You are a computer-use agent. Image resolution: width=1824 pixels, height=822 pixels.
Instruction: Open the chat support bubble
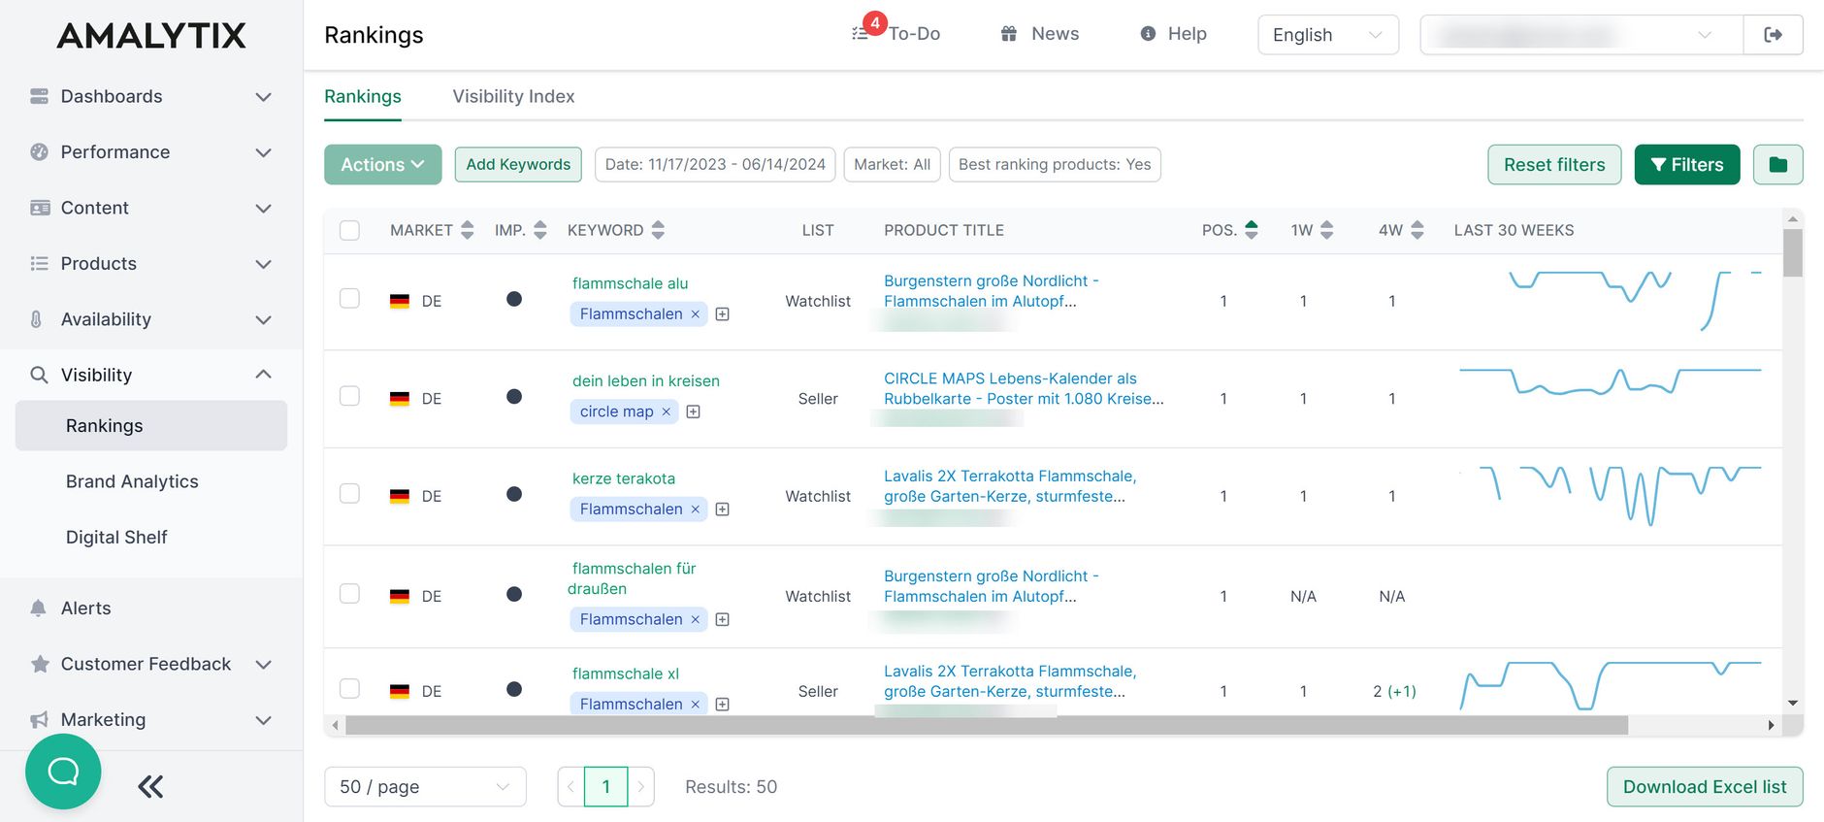point(63,772)
